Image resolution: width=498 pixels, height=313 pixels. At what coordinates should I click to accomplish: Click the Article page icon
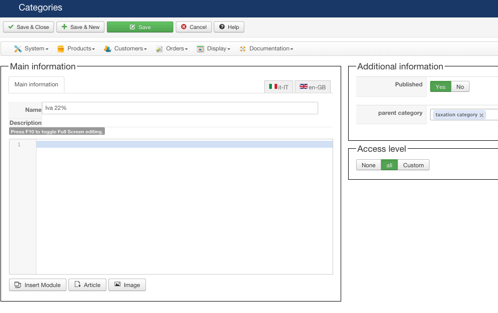(77, 284)
